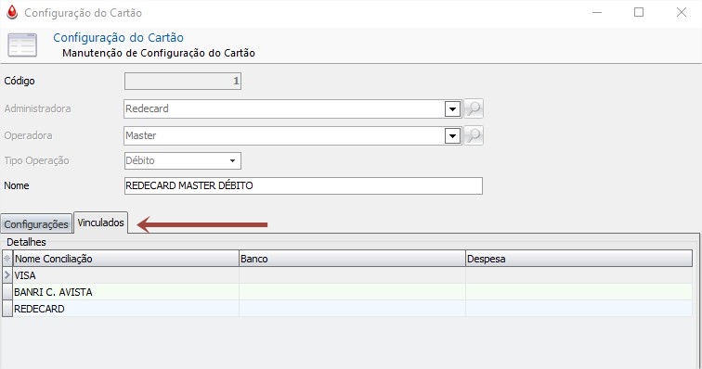
Task: Click the row selector beside BANRI C. AVISTA
Action: [7, 292]
